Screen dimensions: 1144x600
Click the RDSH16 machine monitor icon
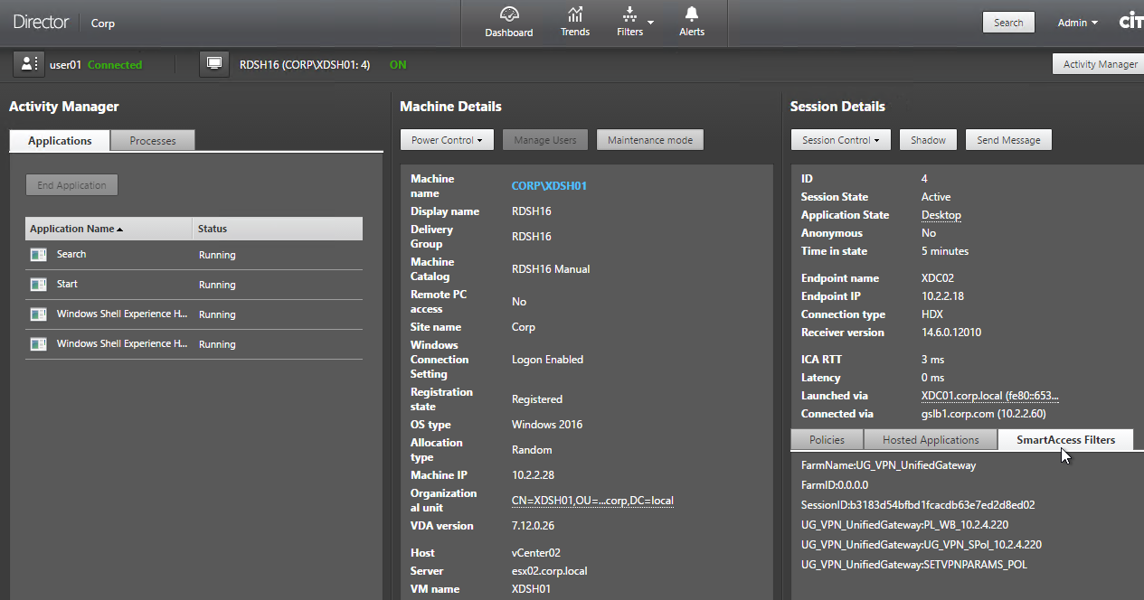214,64
